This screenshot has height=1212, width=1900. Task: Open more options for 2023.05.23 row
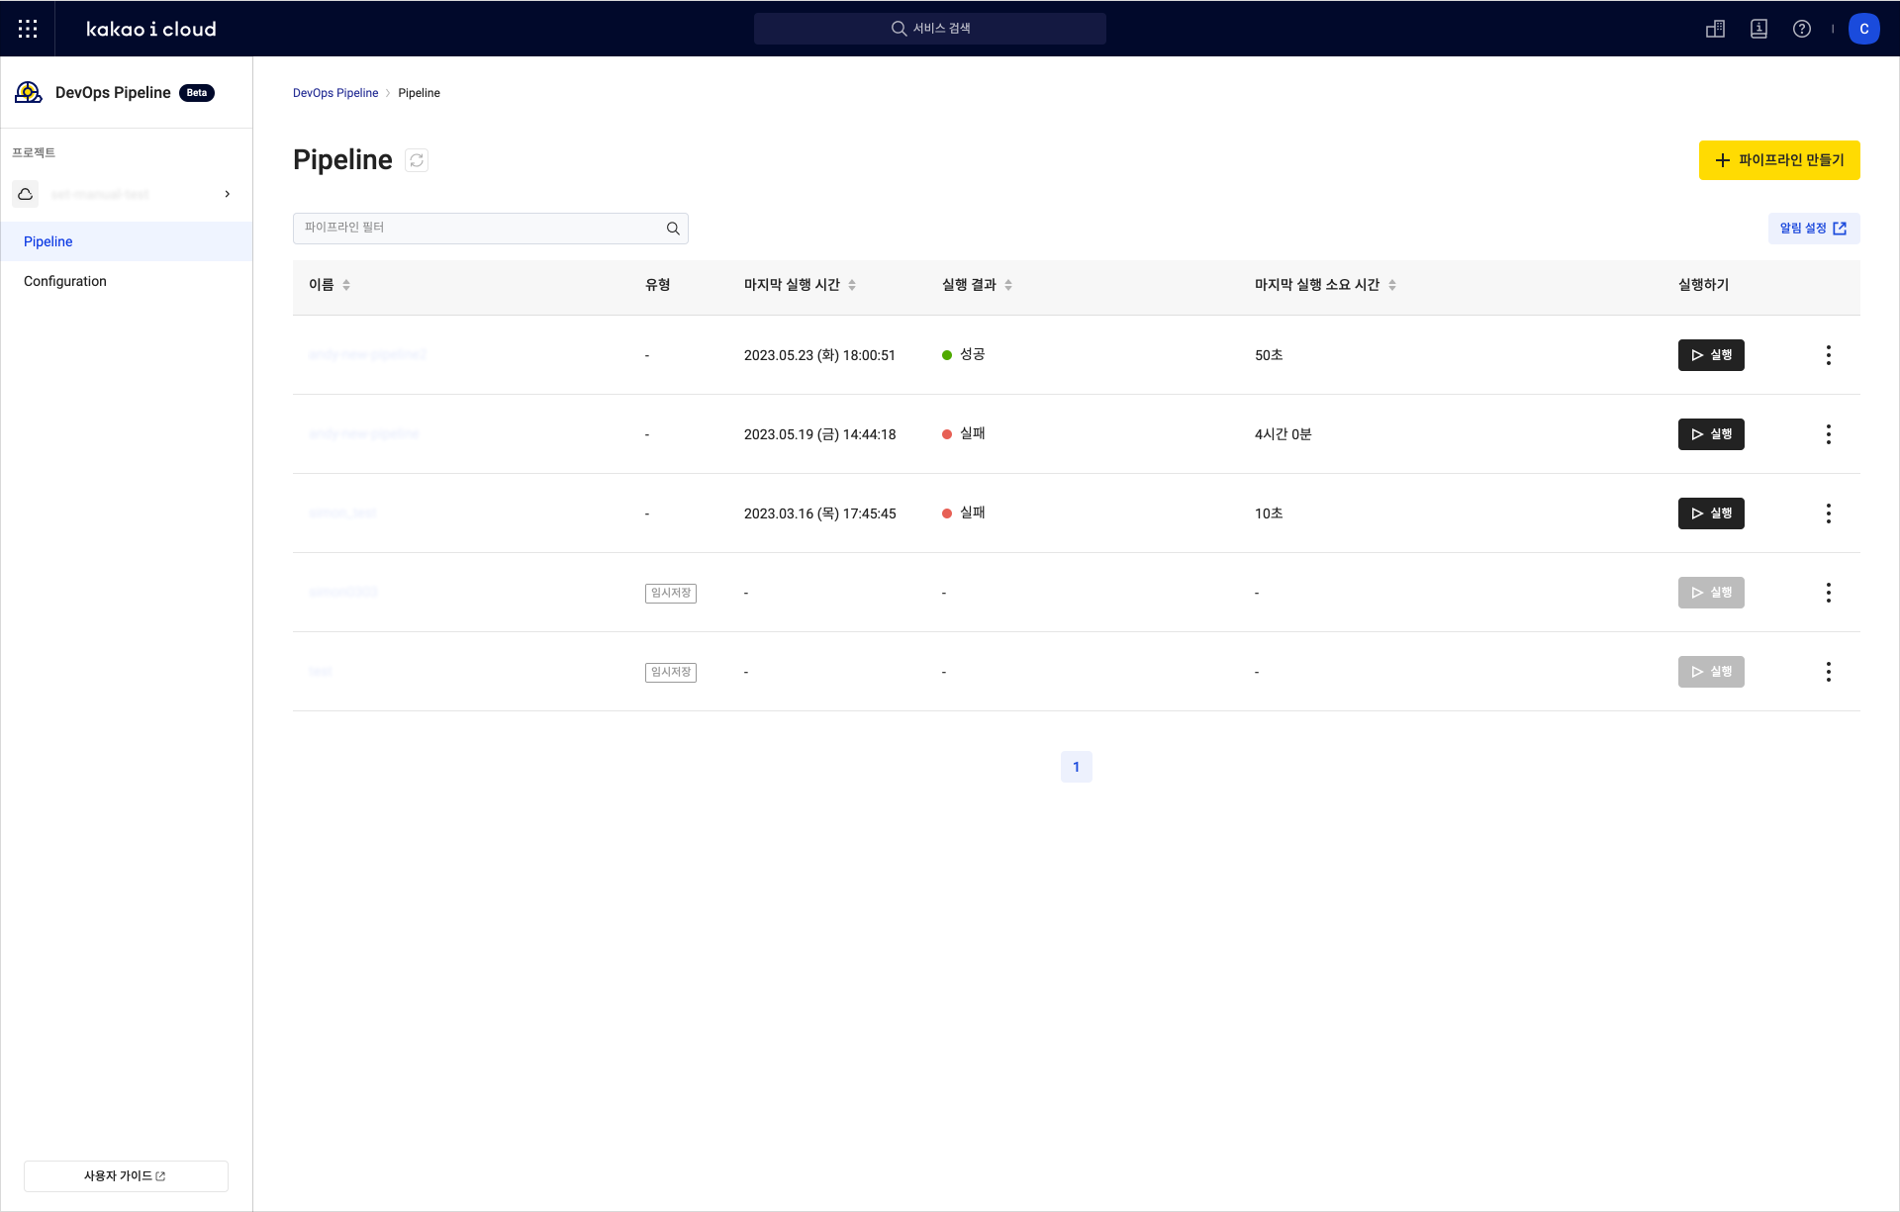click(1829, 355)
